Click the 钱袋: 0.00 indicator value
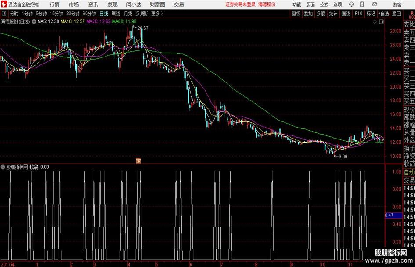 pos(39,167)
